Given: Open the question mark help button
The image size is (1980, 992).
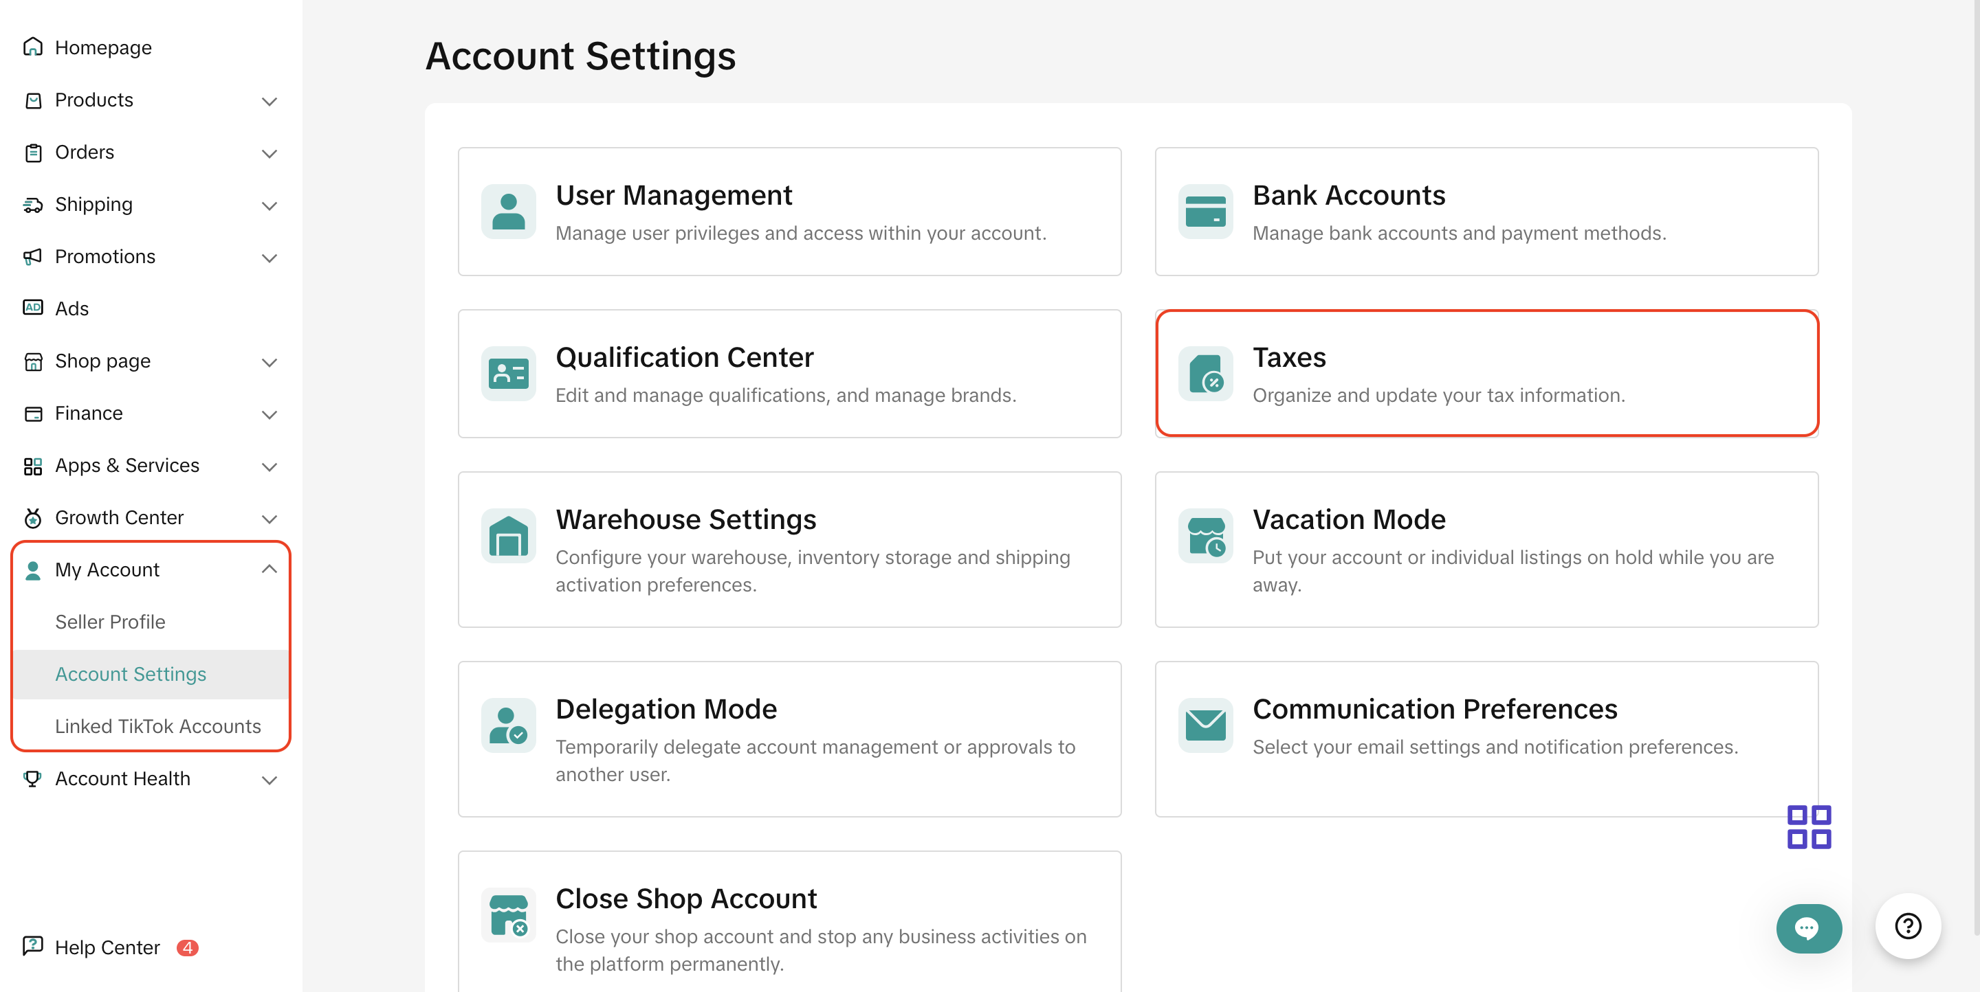Looking at the screenshot, I should pyautogui.click(x=1907, y=926).
